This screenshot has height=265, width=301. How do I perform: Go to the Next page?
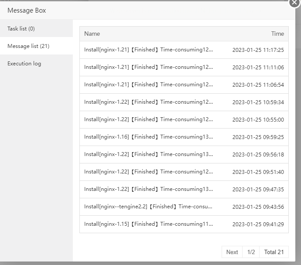coord(232,252)
